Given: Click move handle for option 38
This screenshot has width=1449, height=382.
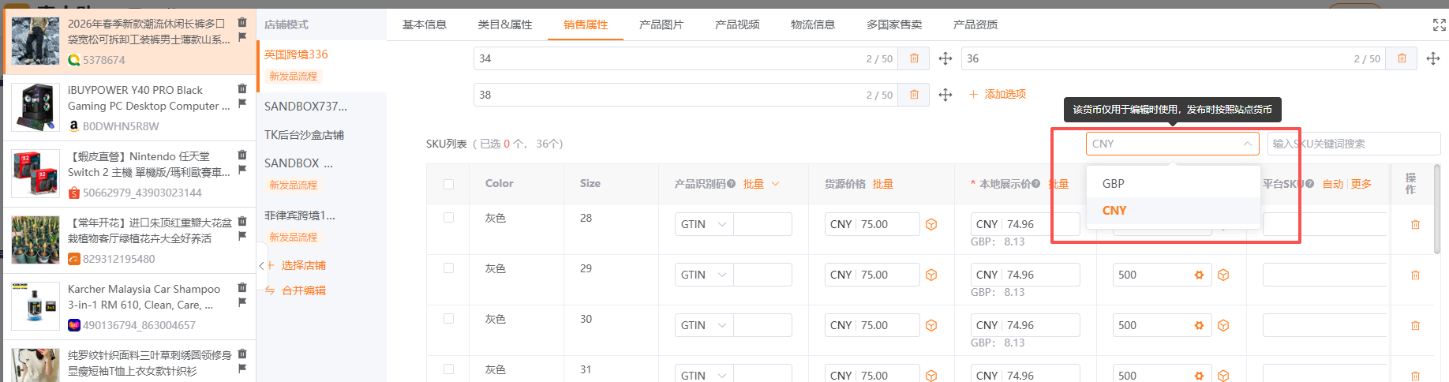Looking at the screenshot, I should tap(945, 95).
